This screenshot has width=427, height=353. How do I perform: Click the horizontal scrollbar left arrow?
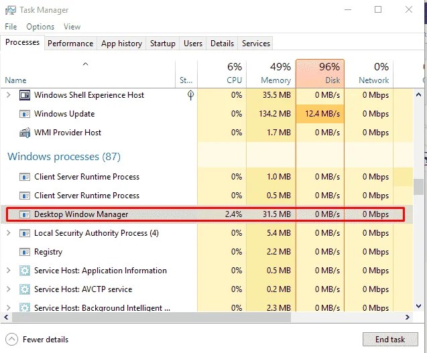coord(6,317)
